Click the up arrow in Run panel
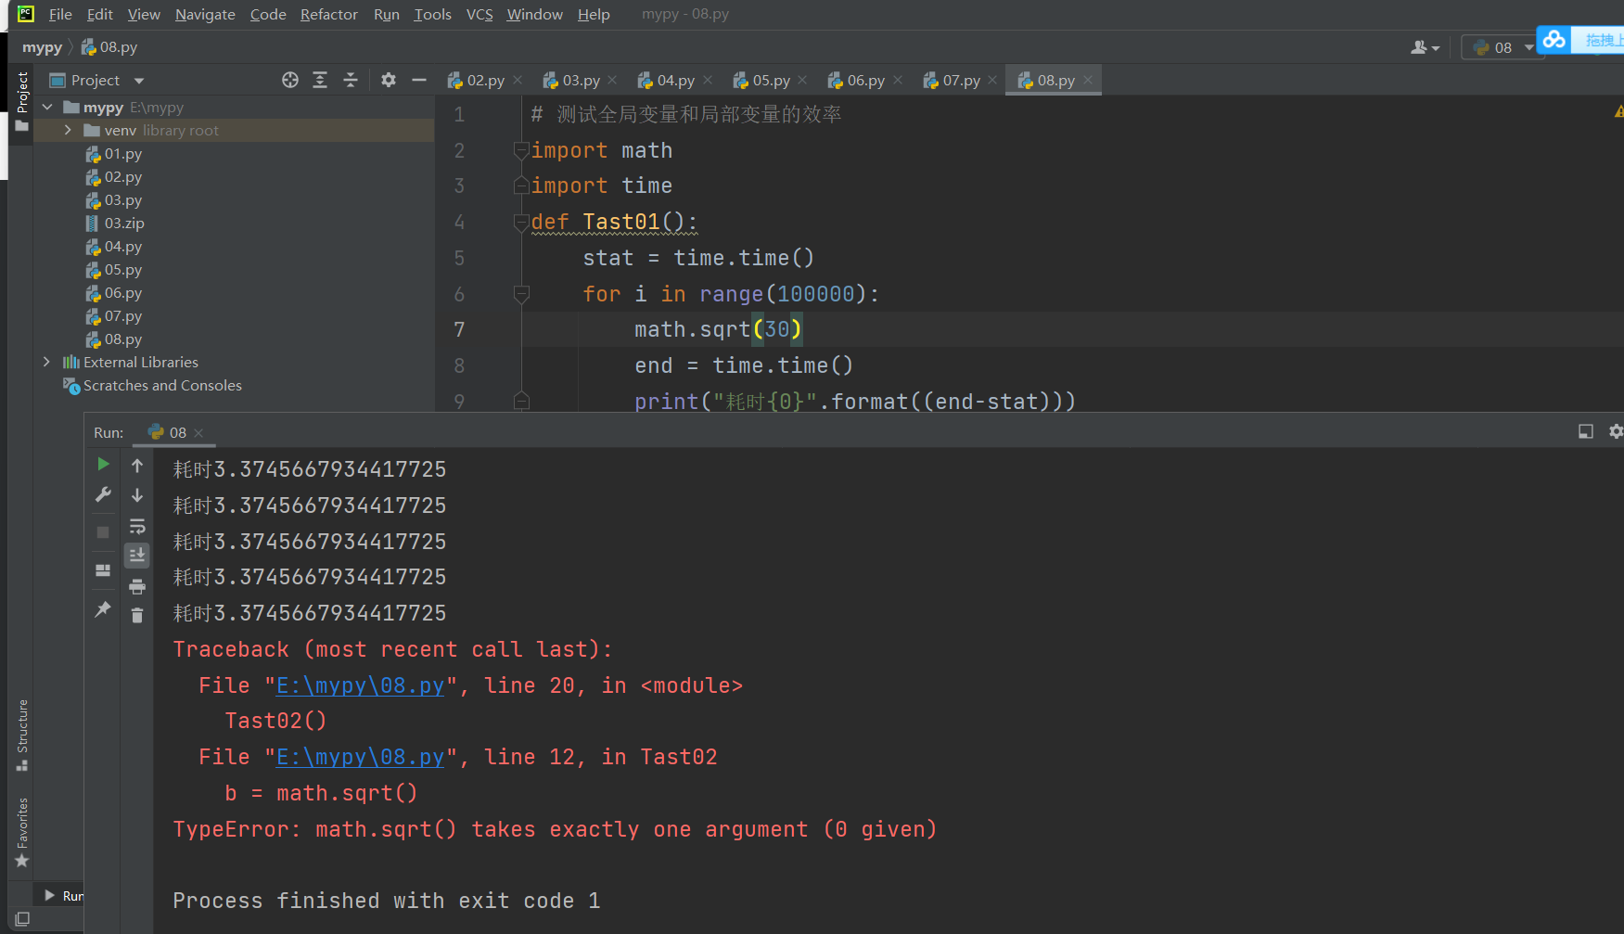 137,466
